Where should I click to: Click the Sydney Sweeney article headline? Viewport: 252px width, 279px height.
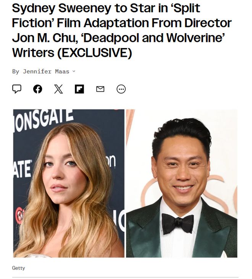(122, 30)
